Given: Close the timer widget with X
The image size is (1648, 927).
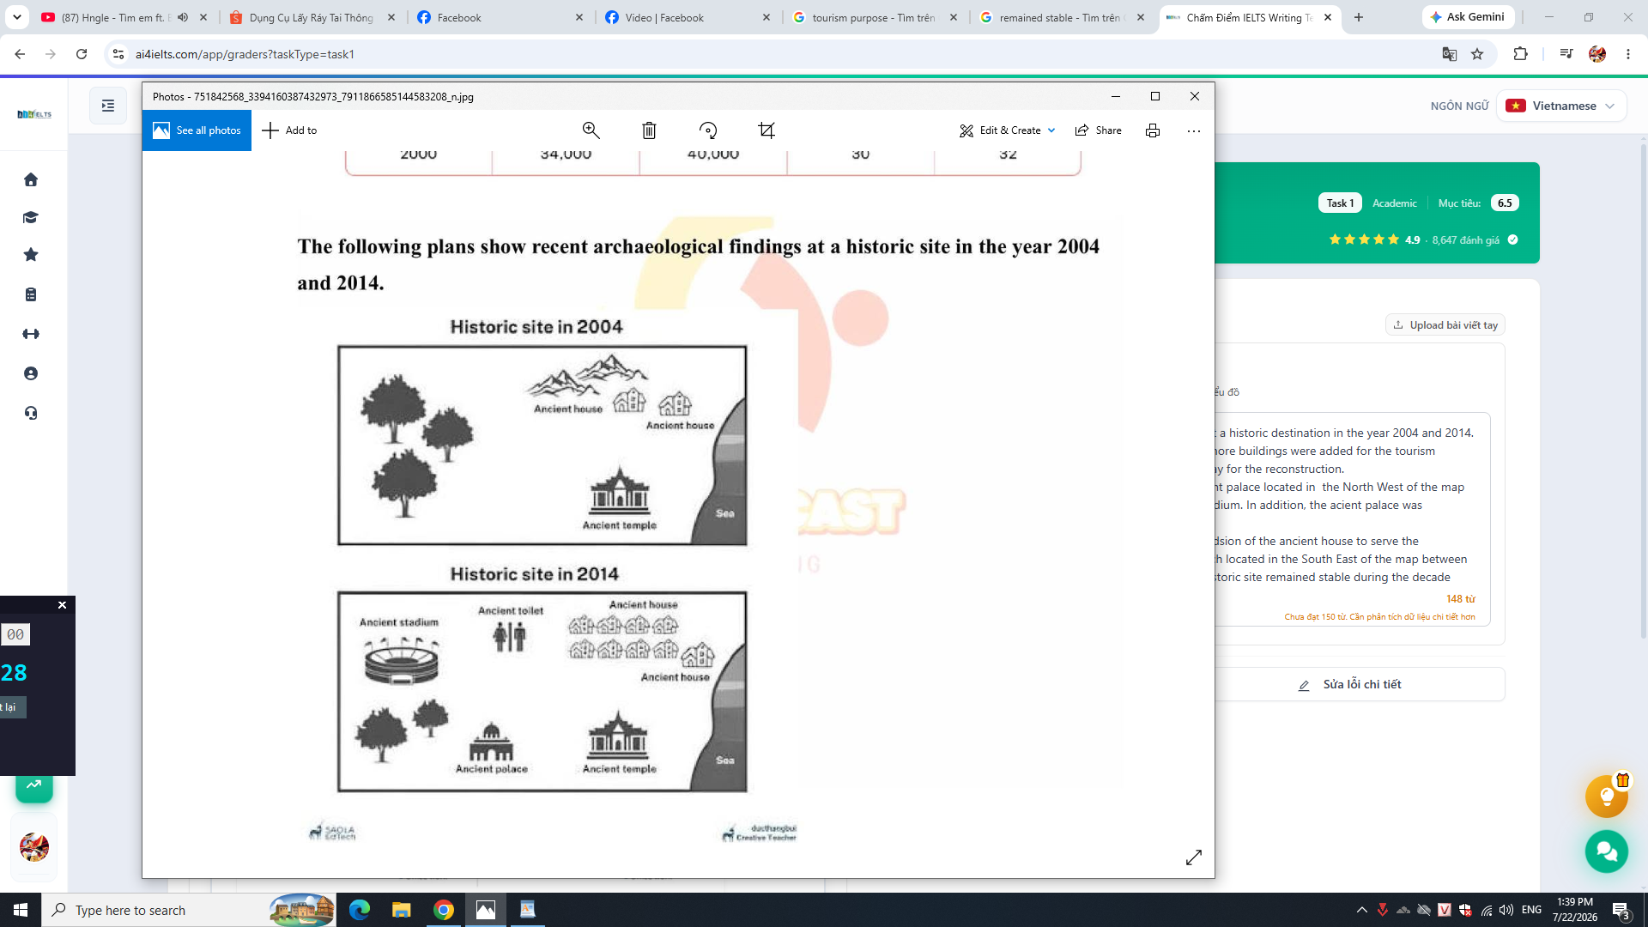Looking at the screenshot, I should pyautogui.click(x=62, y=605).
